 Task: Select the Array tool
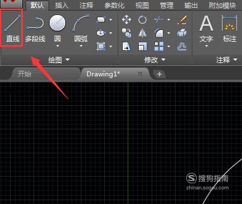(x=159, y=46)
